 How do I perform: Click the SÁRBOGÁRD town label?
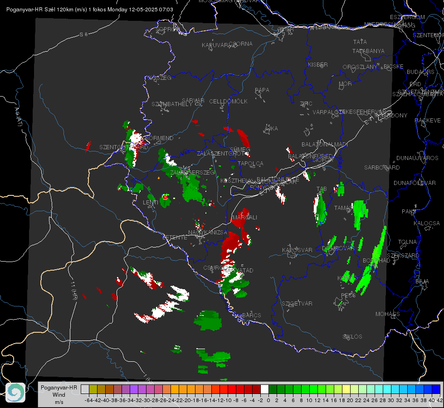coord(382,167)
